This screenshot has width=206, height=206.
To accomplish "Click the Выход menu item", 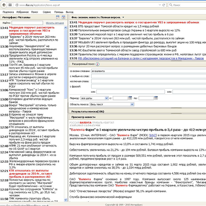I will click(69, 12).
